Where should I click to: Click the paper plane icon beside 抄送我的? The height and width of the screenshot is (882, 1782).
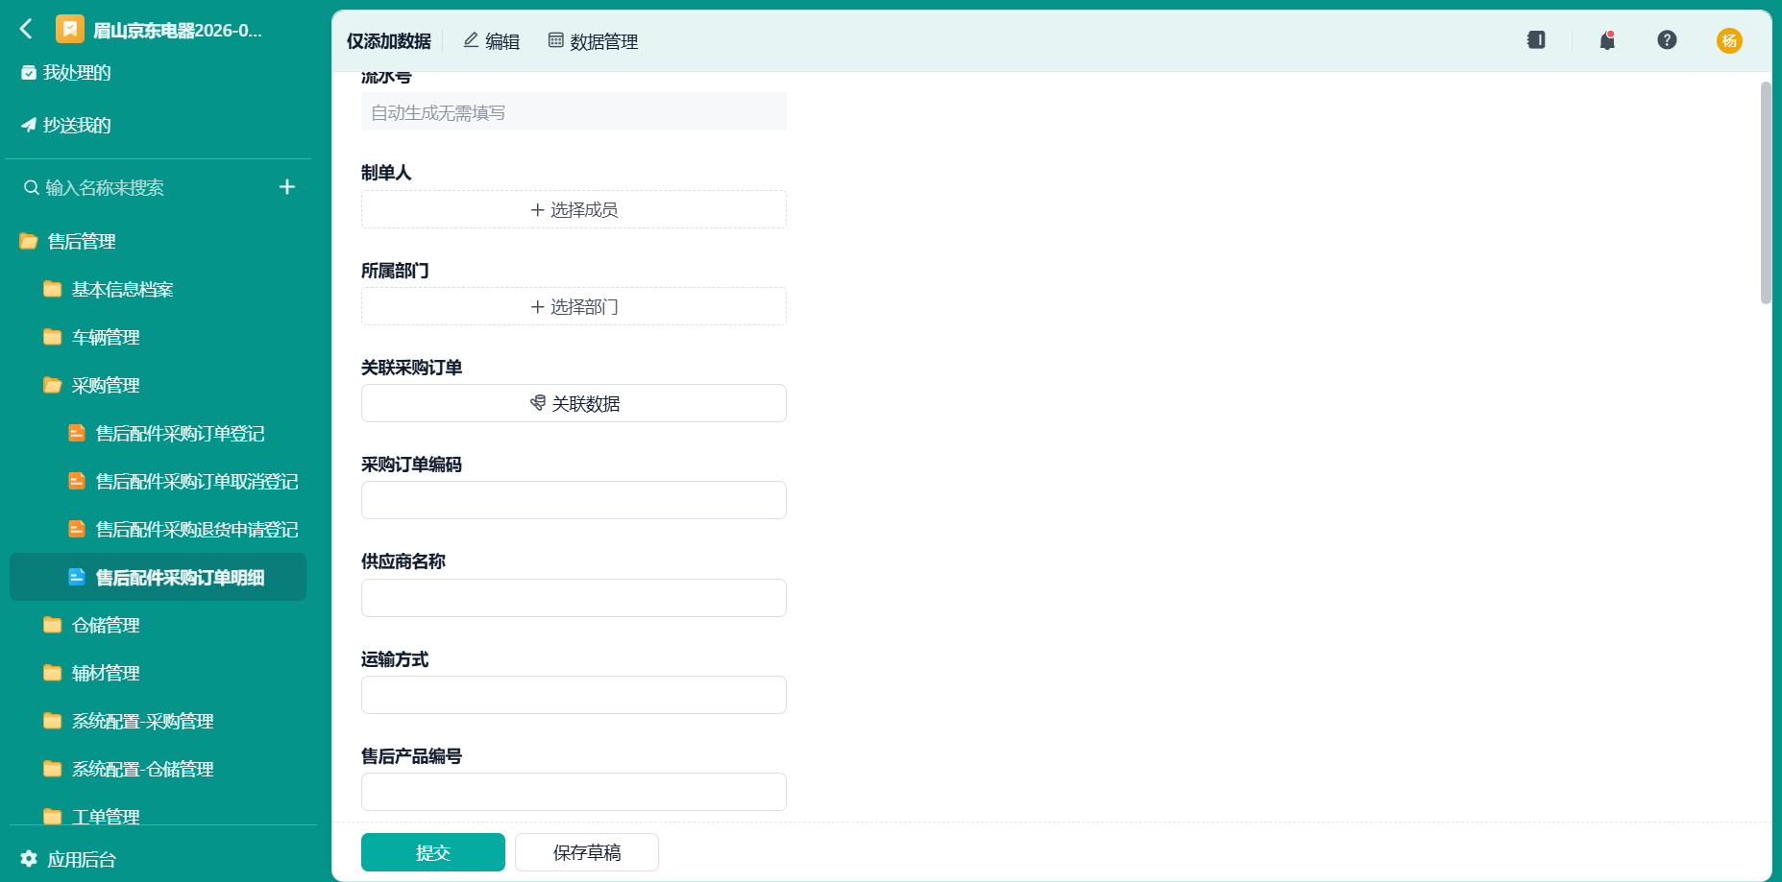(x=29, y=125)
